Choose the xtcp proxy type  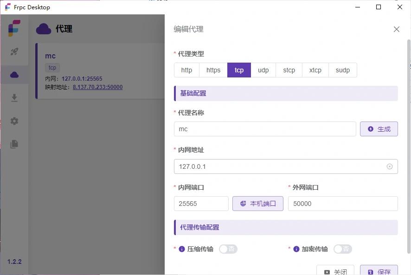(315, 70)
